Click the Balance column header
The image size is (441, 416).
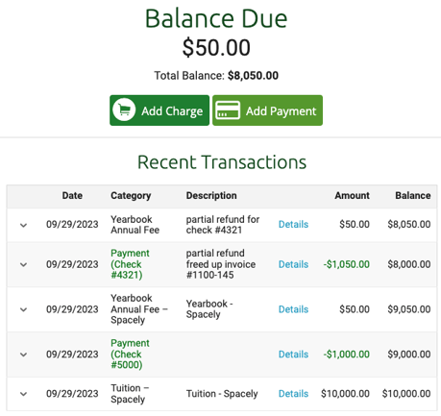pyautogui.click(x=413, y=195)
